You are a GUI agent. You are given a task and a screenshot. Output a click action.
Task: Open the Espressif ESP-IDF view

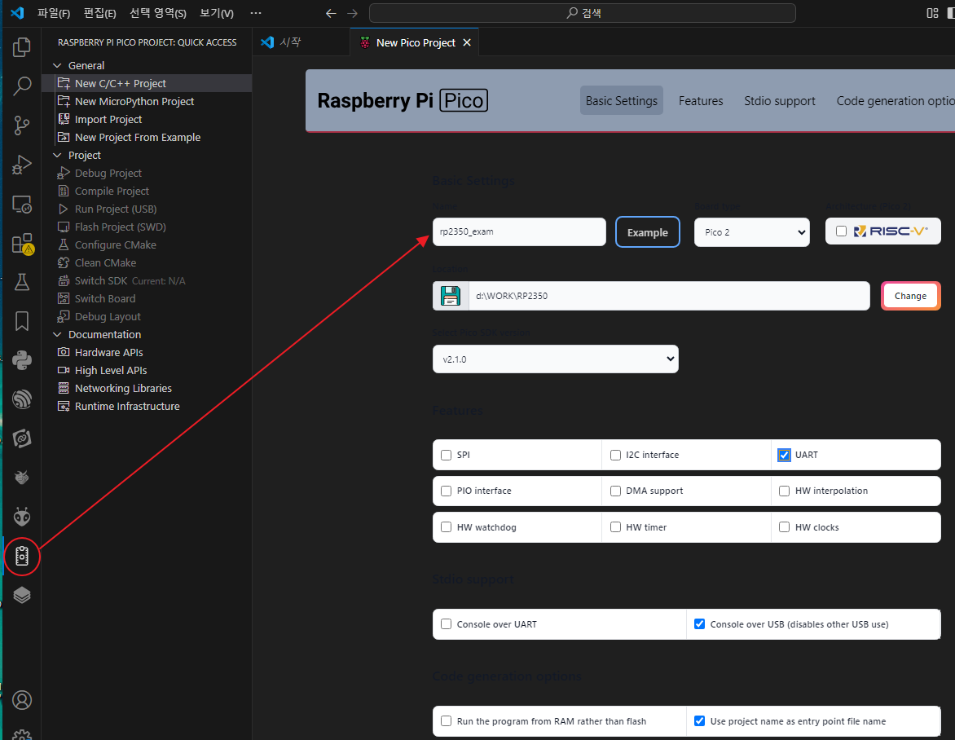point(22,399)
